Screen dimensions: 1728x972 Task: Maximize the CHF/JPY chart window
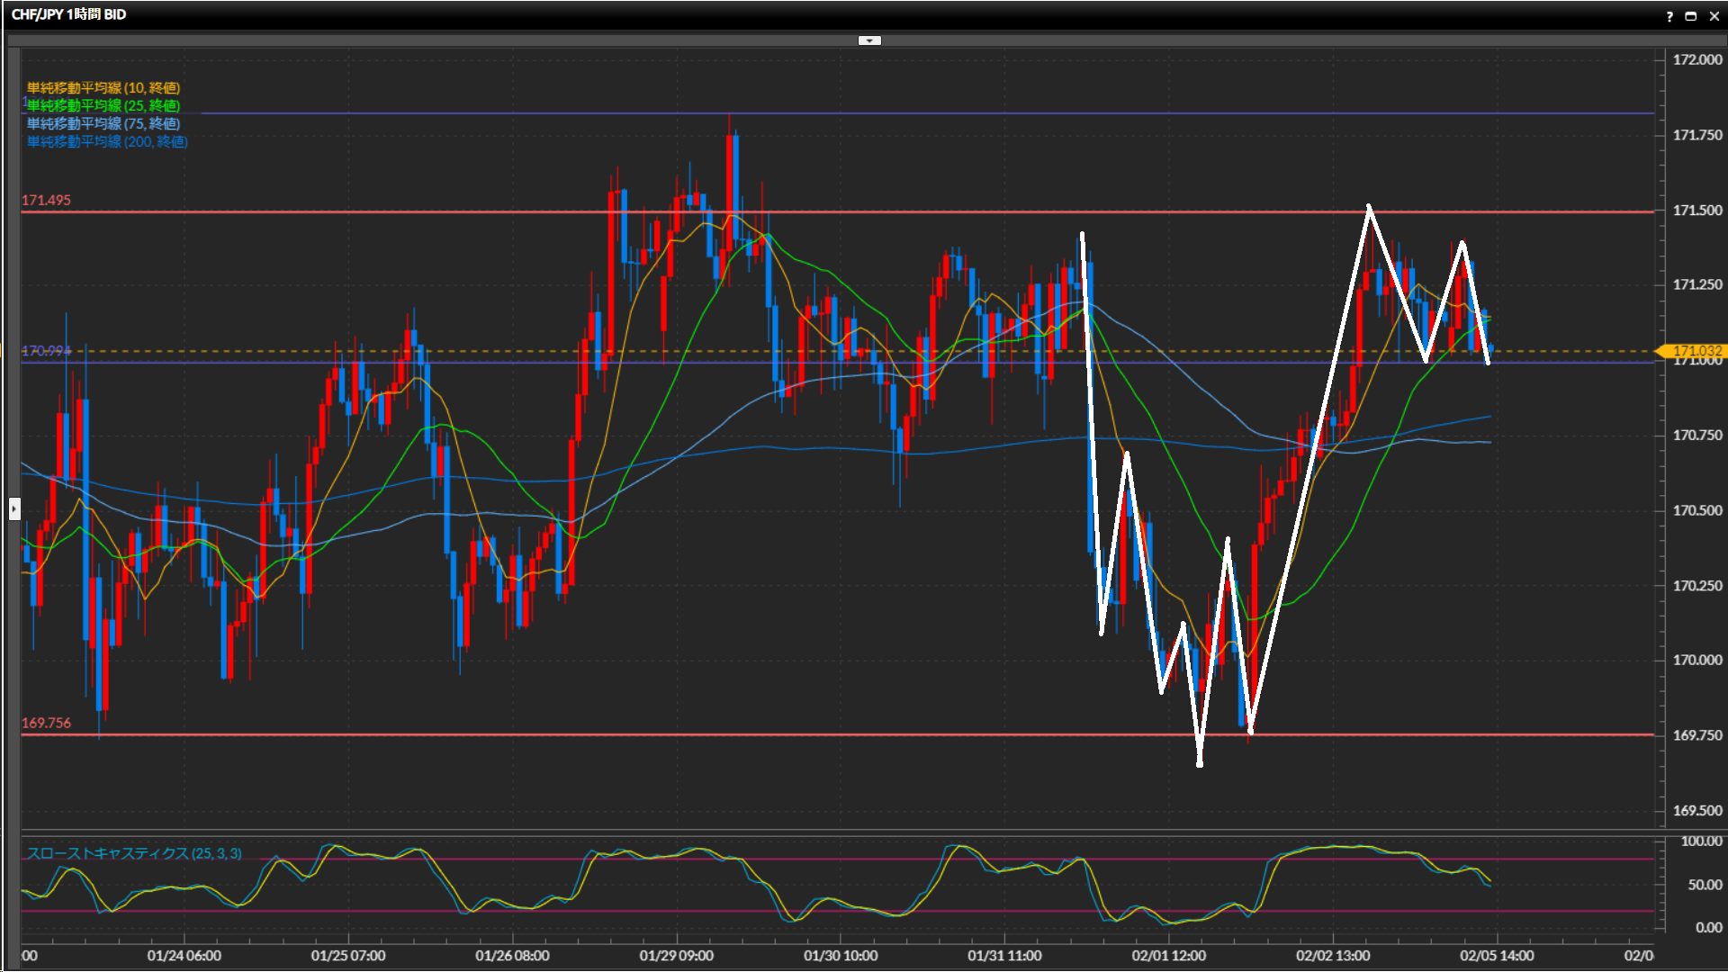pos(1691,16)
